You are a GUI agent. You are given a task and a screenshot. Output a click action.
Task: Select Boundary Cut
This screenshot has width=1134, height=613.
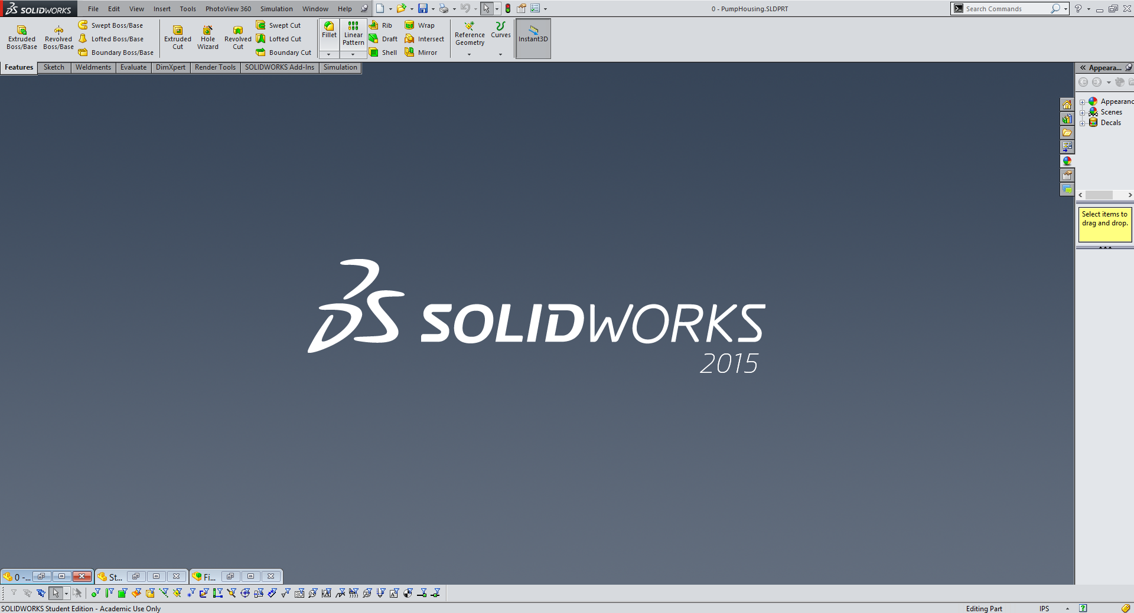tap(283, 53)
